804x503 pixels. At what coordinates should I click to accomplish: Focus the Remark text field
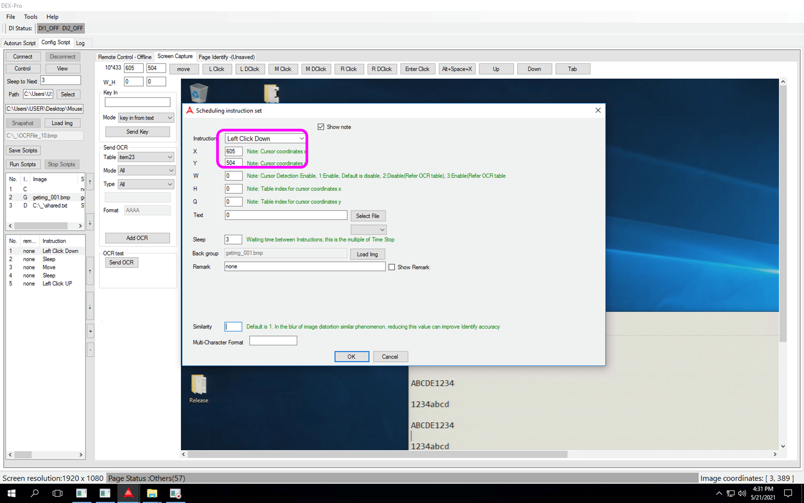305,266
